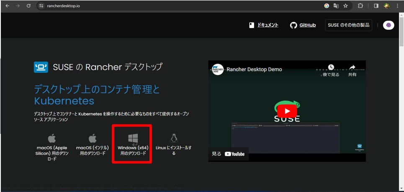Click the video Share arrow icon
Image resolution: width=404 pixels, height=192 pixels.
(352, 68)
